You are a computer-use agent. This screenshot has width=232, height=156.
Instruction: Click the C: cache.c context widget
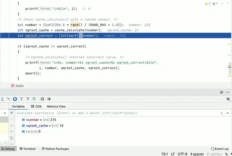tap(215, 154)
